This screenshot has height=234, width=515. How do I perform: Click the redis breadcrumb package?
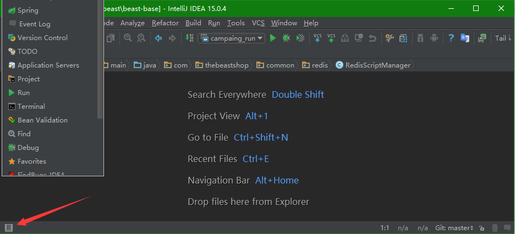315,65
